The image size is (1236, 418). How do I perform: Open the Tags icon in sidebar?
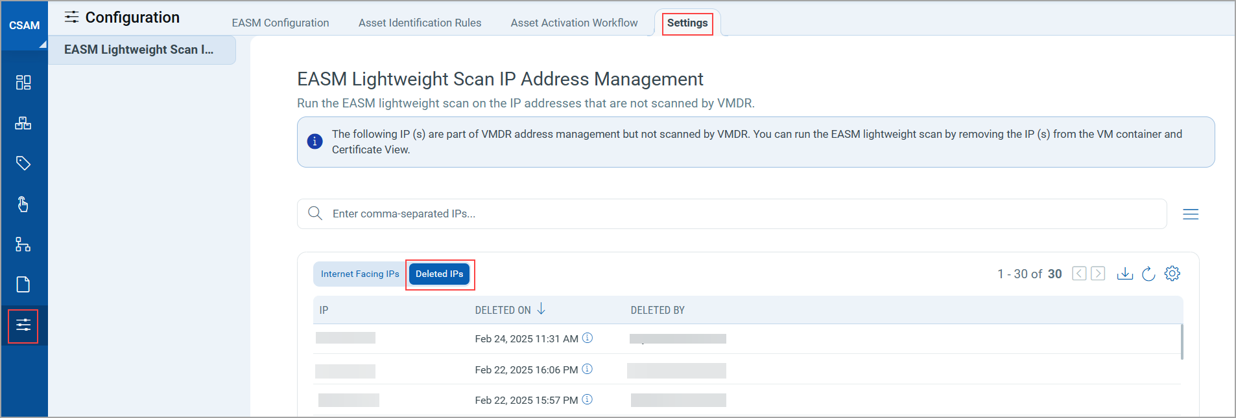pos(23,163)
